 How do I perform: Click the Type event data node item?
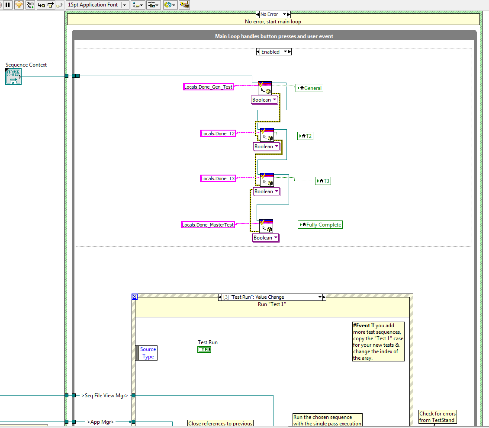(x=148, y=357)
